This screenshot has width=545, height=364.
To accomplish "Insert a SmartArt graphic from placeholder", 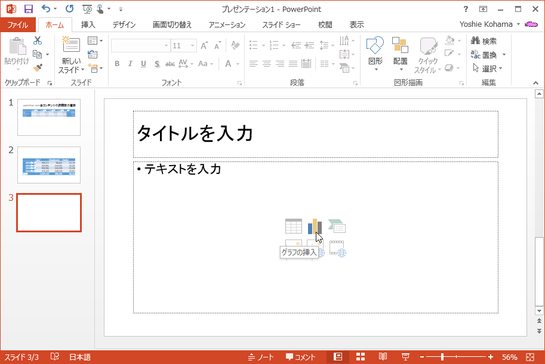I will pos(337,226).
